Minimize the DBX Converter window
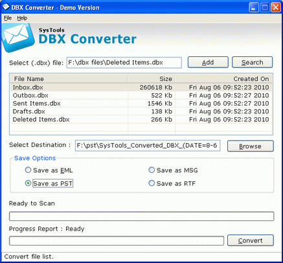The height and width of the screenshot is (263, 283). click(254, 7)
